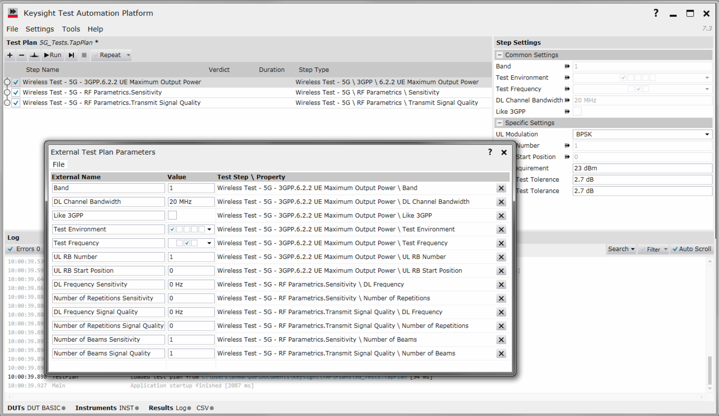719x416 pixels.
Task: Collapse the Specific Settings section
Action: [500, 123]
